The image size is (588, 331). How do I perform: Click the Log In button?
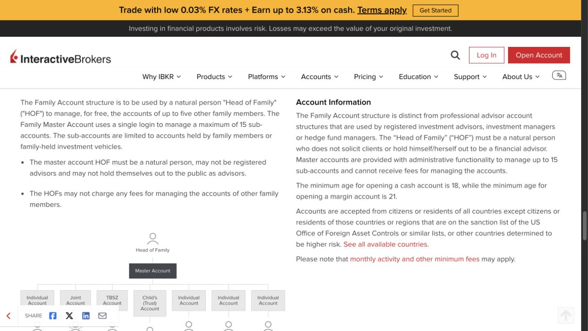486,55
